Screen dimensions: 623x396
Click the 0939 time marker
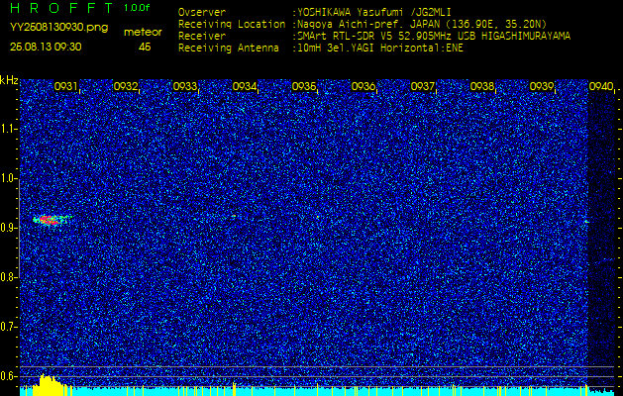click(542, 86)
